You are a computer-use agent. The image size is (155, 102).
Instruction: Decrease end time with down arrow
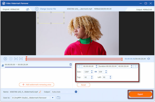point(131,67)
